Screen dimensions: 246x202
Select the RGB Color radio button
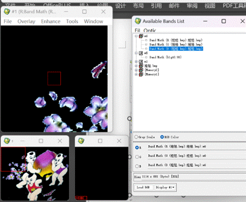coord(162,137)
